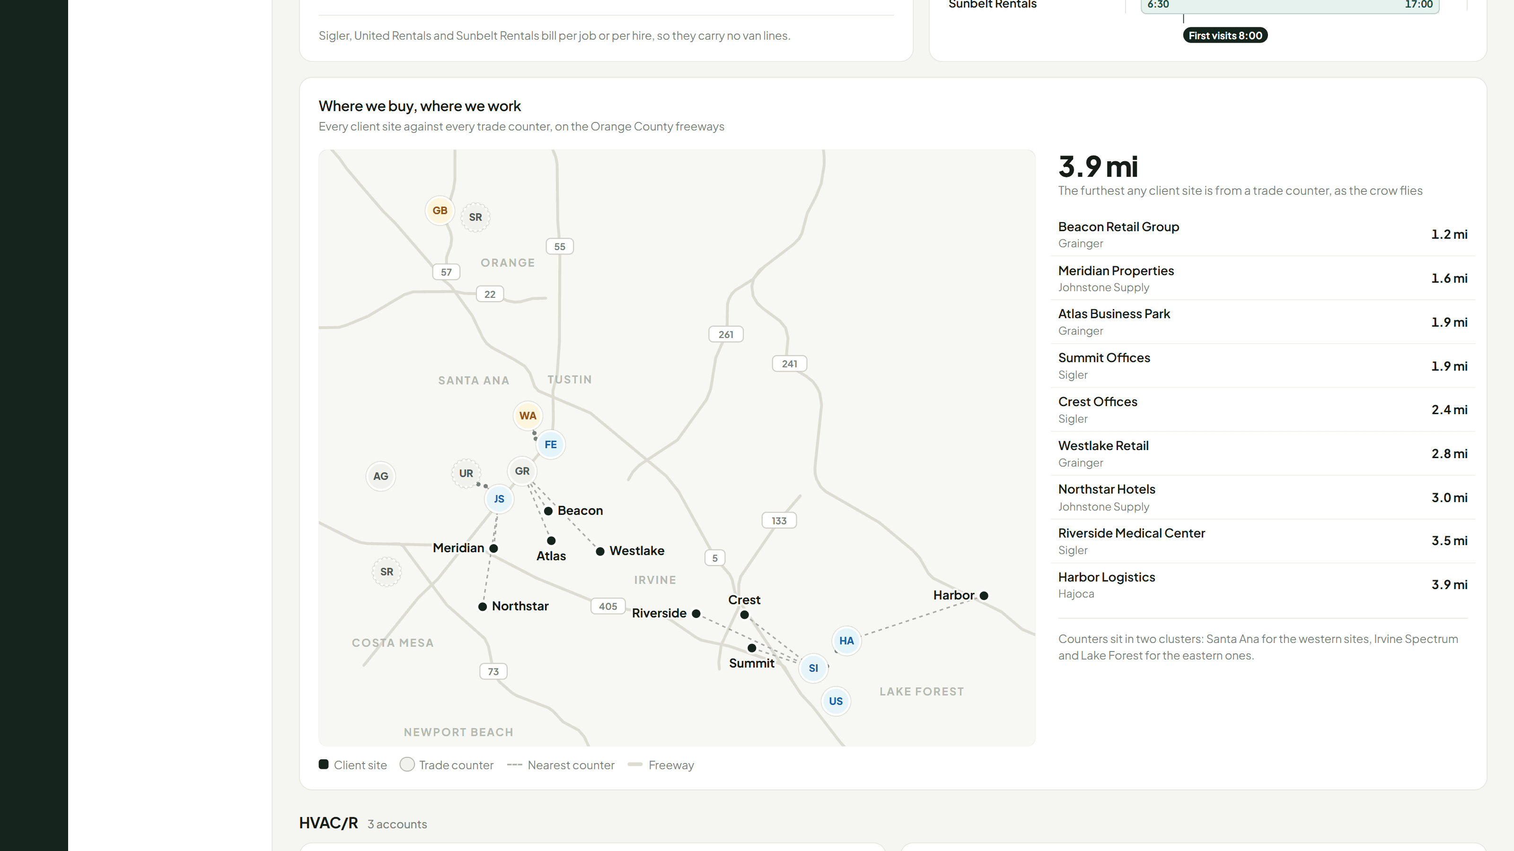Click the AG trade counter marker
Screen dimensions: 1514x851
(381, 476)
